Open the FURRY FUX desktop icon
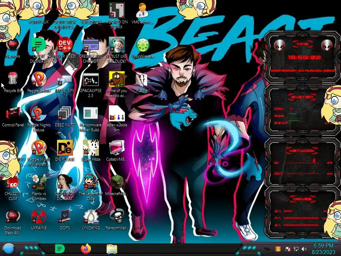The height and width of the screenshot is (256, 341). pos(39,12)
